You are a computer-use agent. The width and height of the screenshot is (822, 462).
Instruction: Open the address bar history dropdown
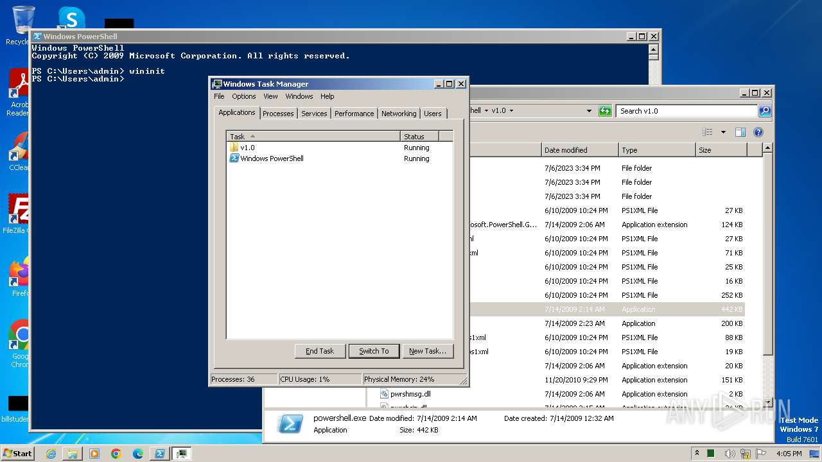click(589, 111)
